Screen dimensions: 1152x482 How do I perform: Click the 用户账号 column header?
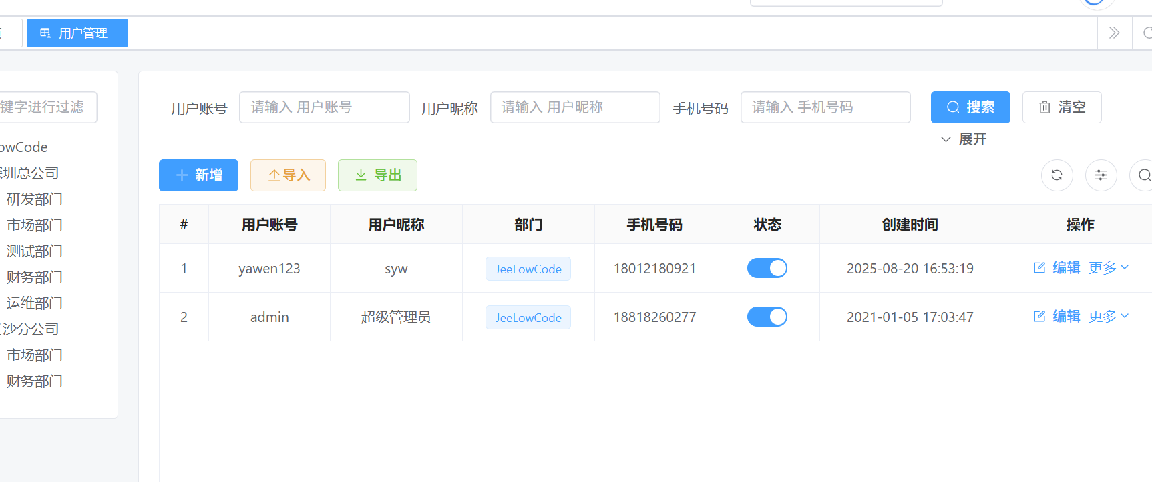pyautogui.click(x=269, y=225)
